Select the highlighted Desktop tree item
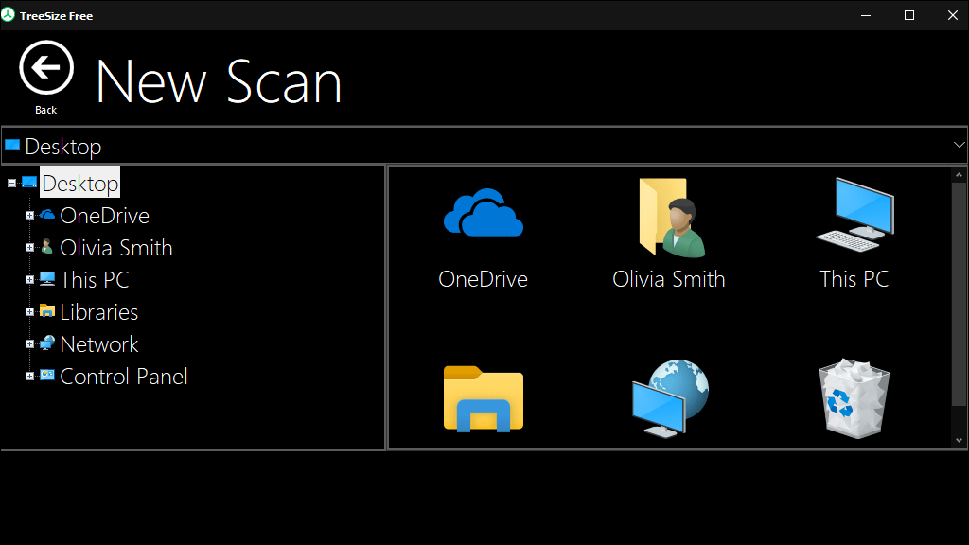Viewport: 969px width, 545px height. (x=79, y=184)
